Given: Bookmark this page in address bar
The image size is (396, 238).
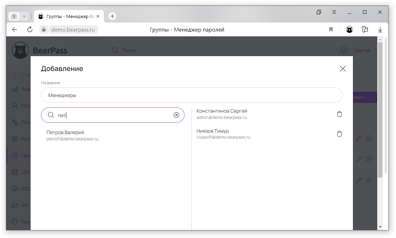Looking at the screenshot, I should (331, 30).
